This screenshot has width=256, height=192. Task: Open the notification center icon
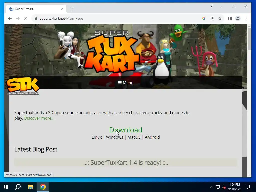click(248, 187)
